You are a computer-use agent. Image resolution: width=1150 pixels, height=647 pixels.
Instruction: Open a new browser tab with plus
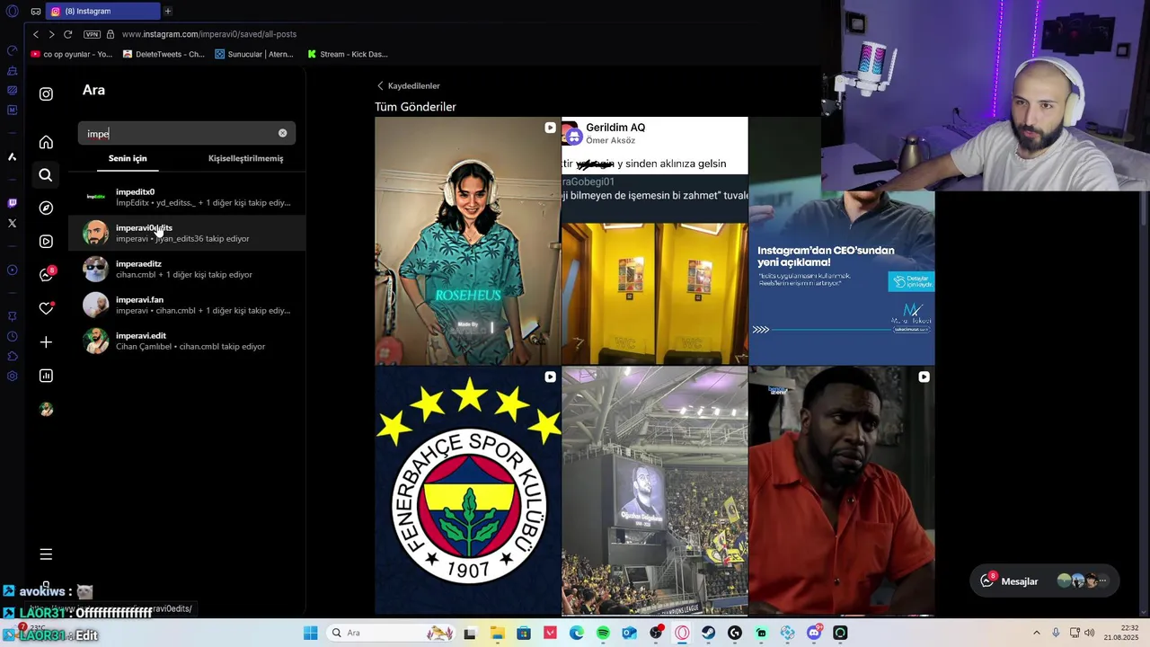point(167,11)
